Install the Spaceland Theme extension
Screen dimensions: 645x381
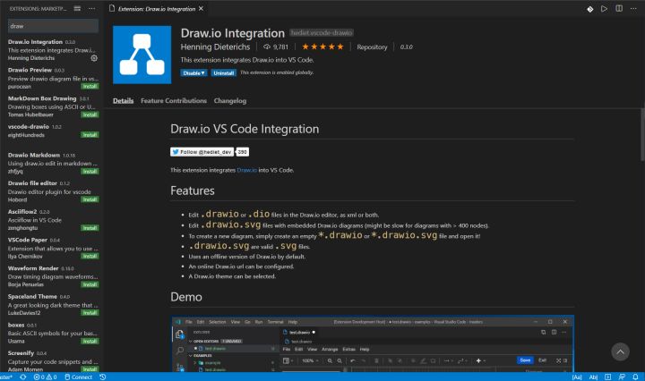point(90,313)
